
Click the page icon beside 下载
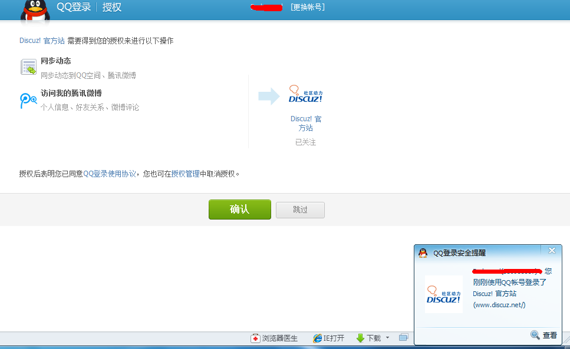[x=403, y=337]
